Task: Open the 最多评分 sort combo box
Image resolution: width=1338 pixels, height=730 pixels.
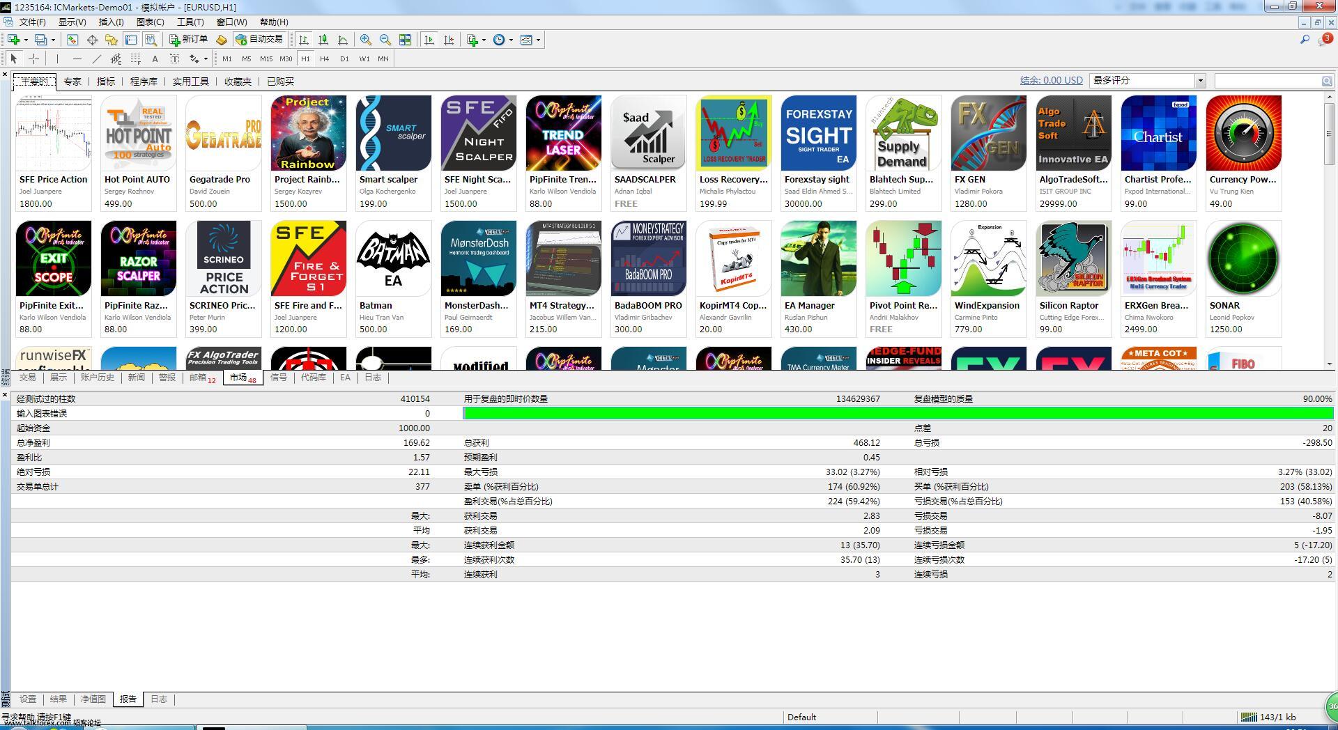Action: 1148,81
